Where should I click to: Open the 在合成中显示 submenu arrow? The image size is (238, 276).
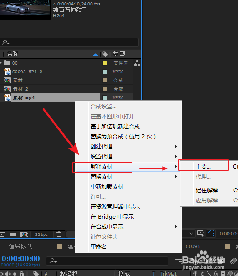point(176,227)
